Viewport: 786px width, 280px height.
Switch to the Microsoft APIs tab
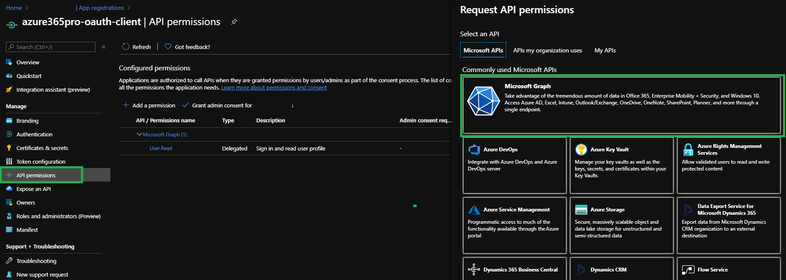(x=483, y=50)
